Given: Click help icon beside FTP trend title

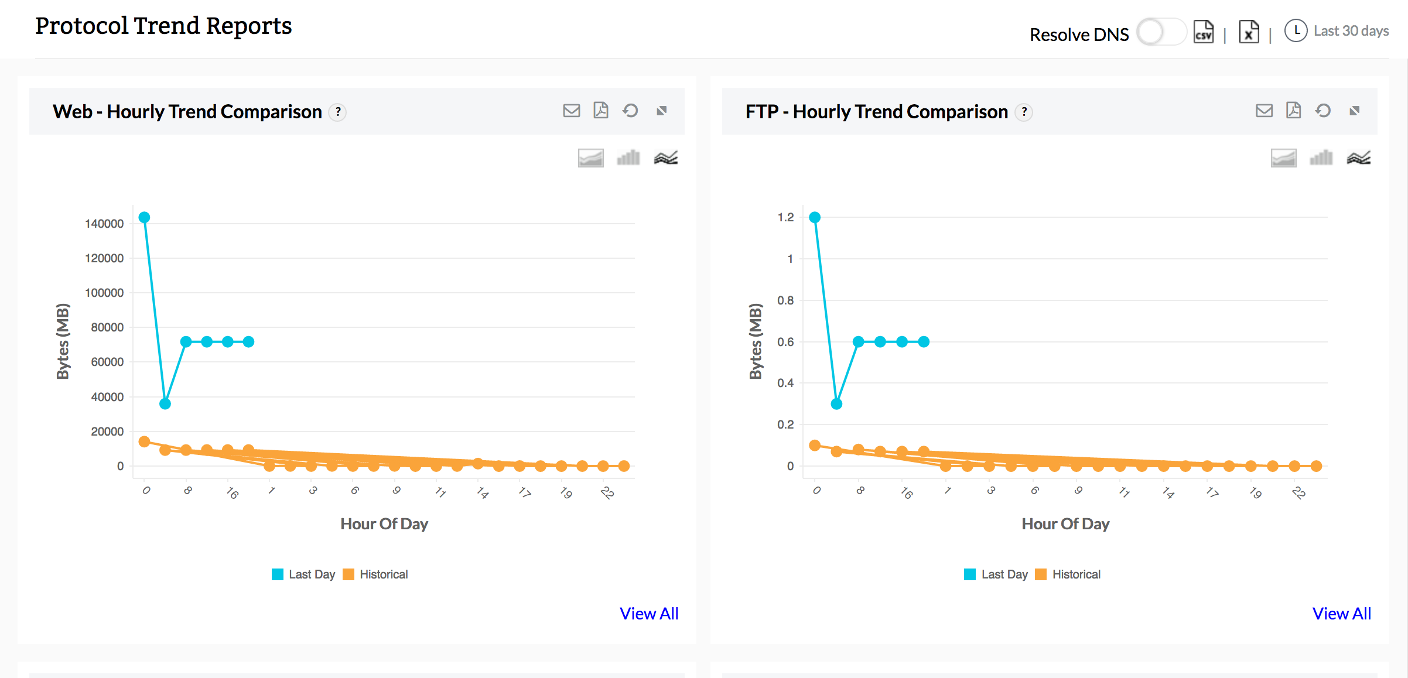Looking at the screenshot, I should click(1024, 112).
